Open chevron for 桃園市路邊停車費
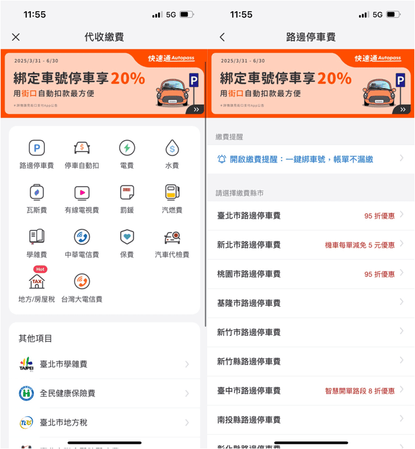Image resolution: width=415 pixels, height=449 pixels. click(402, 273)
